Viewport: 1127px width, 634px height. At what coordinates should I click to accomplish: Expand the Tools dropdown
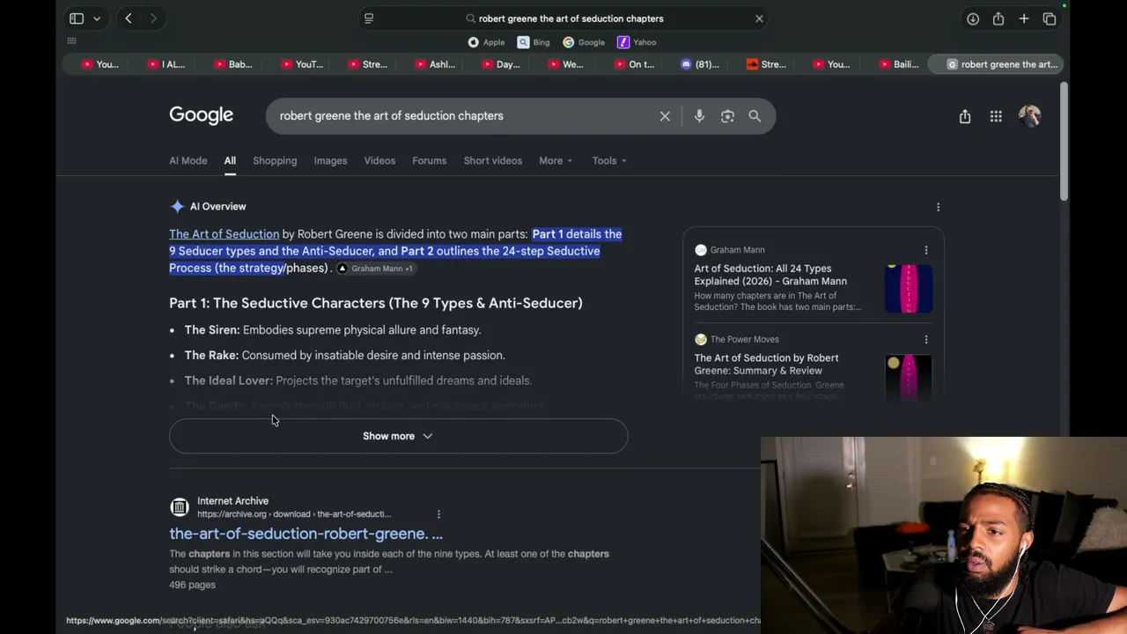pyautogui.click(x=609, y=161)
